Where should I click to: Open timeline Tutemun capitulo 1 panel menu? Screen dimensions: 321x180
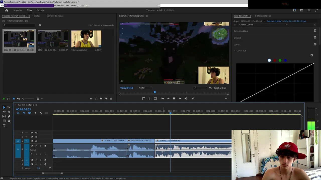coord(36,105)
